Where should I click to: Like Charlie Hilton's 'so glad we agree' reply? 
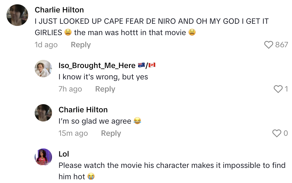point(277,133)
